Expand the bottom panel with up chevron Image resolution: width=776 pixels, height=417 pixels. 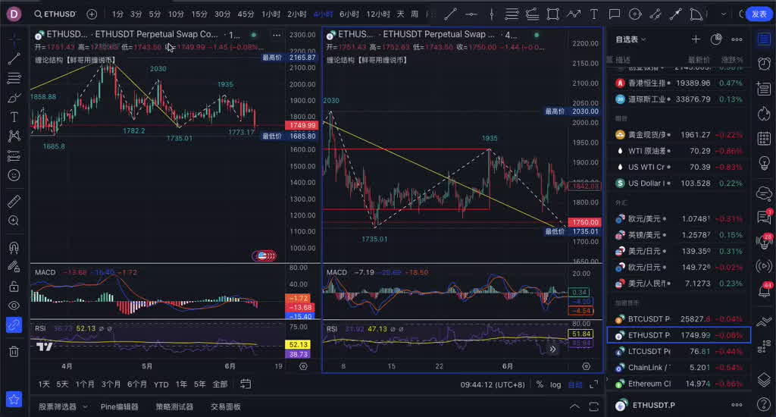574,407
